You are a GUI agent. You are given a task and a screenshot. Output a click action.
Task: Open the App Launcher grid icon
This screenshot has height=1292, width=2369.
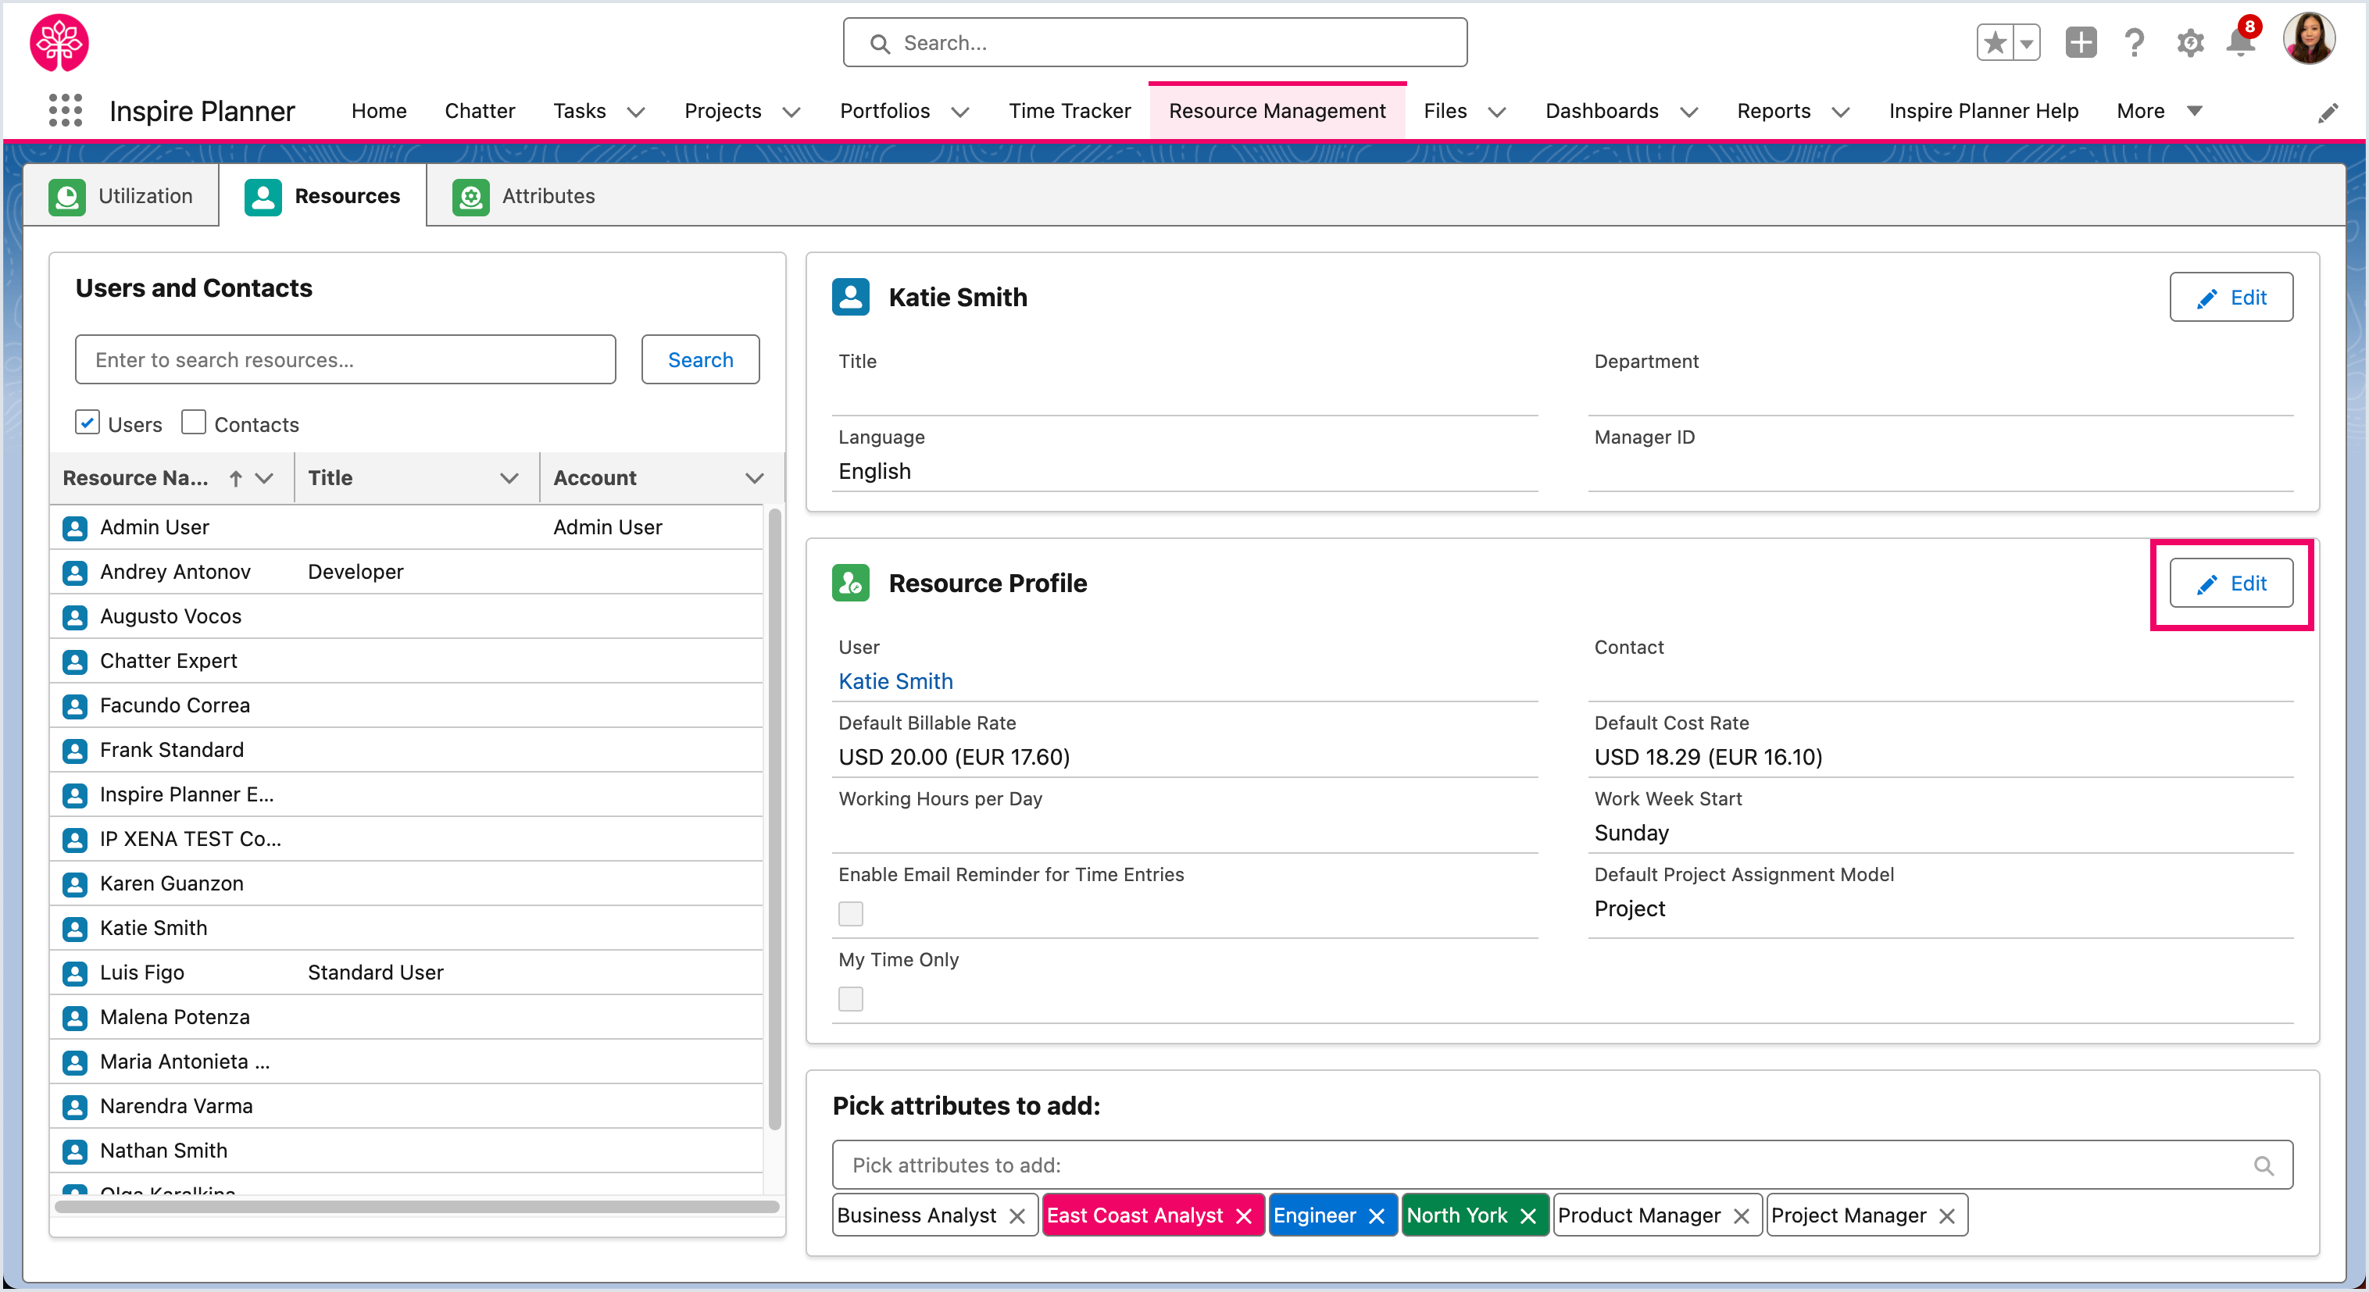point(66,110)
